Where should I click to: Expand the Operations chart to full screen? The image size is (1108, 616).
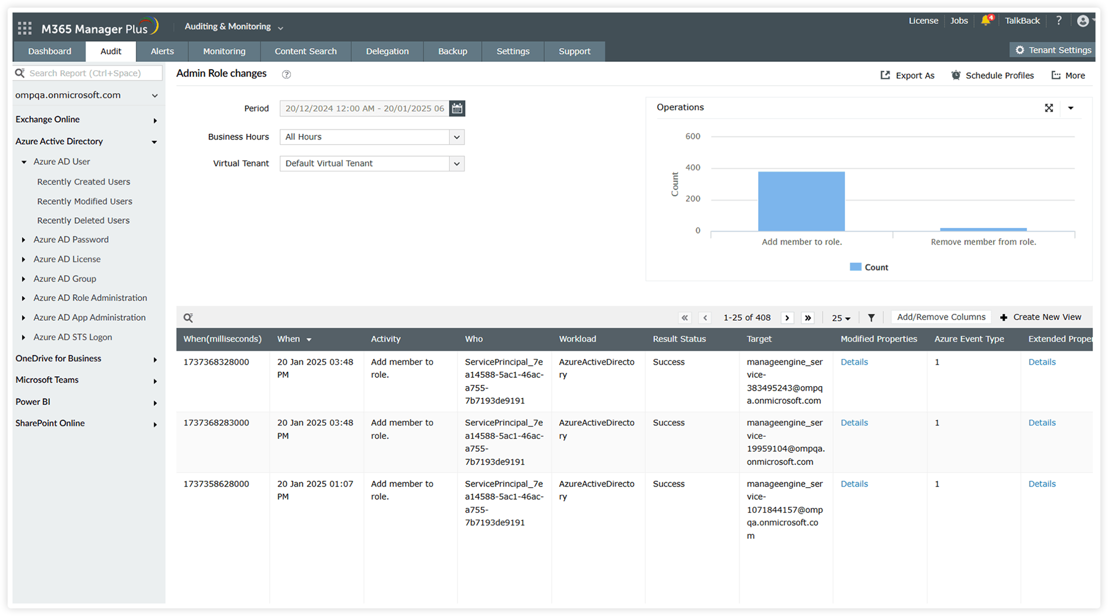point(1049,108)
